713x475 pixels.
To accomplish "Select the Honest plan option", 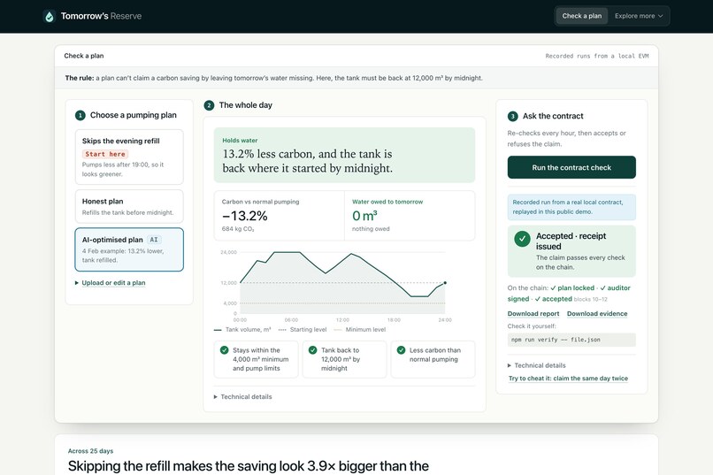I will (129, 206).
